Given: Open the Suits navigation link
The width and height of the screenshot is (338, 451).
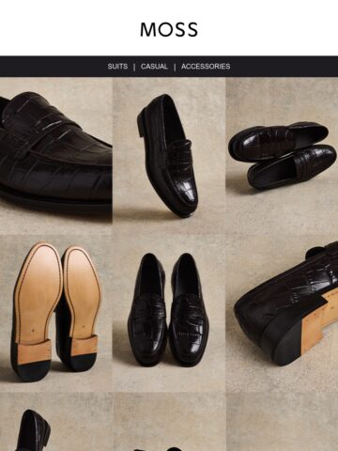Looking at the screenshot, I should click(x=117, y=67).
